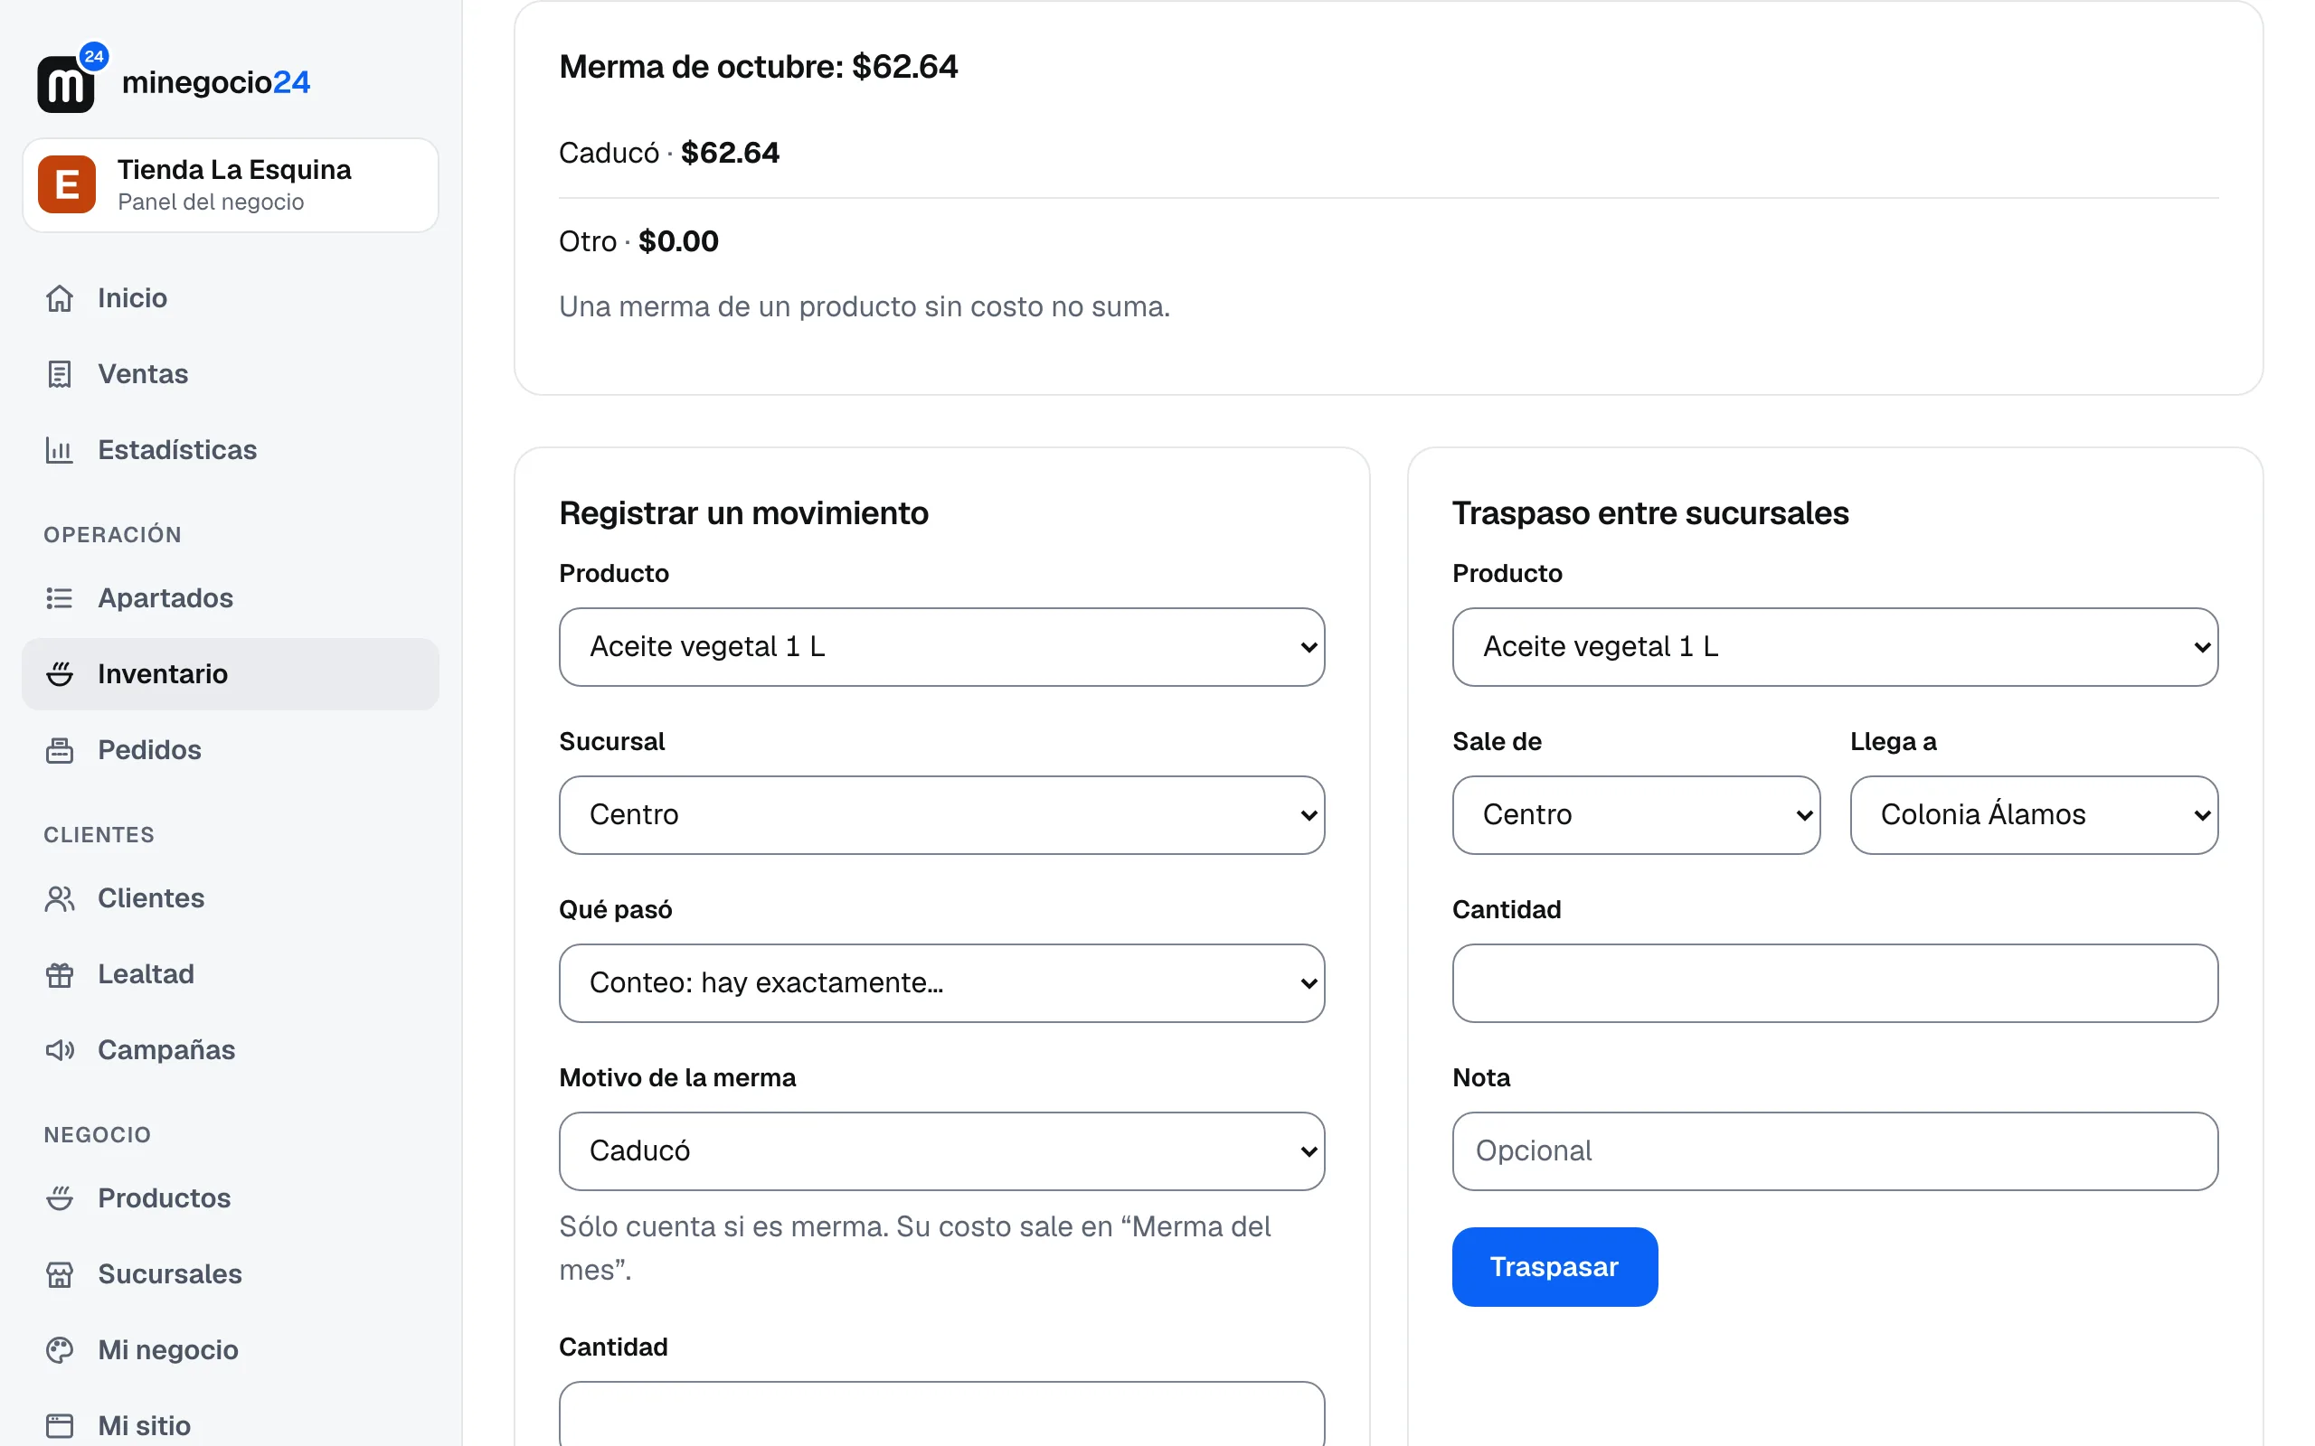Click the Sucursales storefront icon
2315x1446 pixels.
point(60,1274)
